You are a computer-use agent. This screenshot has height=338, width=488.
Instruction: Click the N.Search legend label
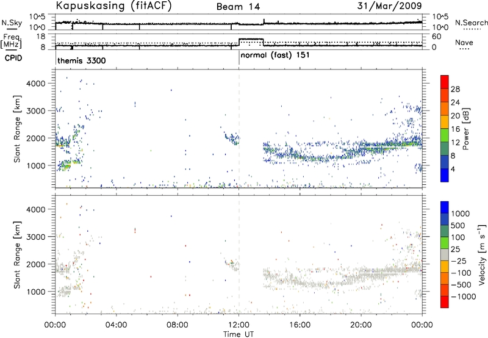click(471, 23)
